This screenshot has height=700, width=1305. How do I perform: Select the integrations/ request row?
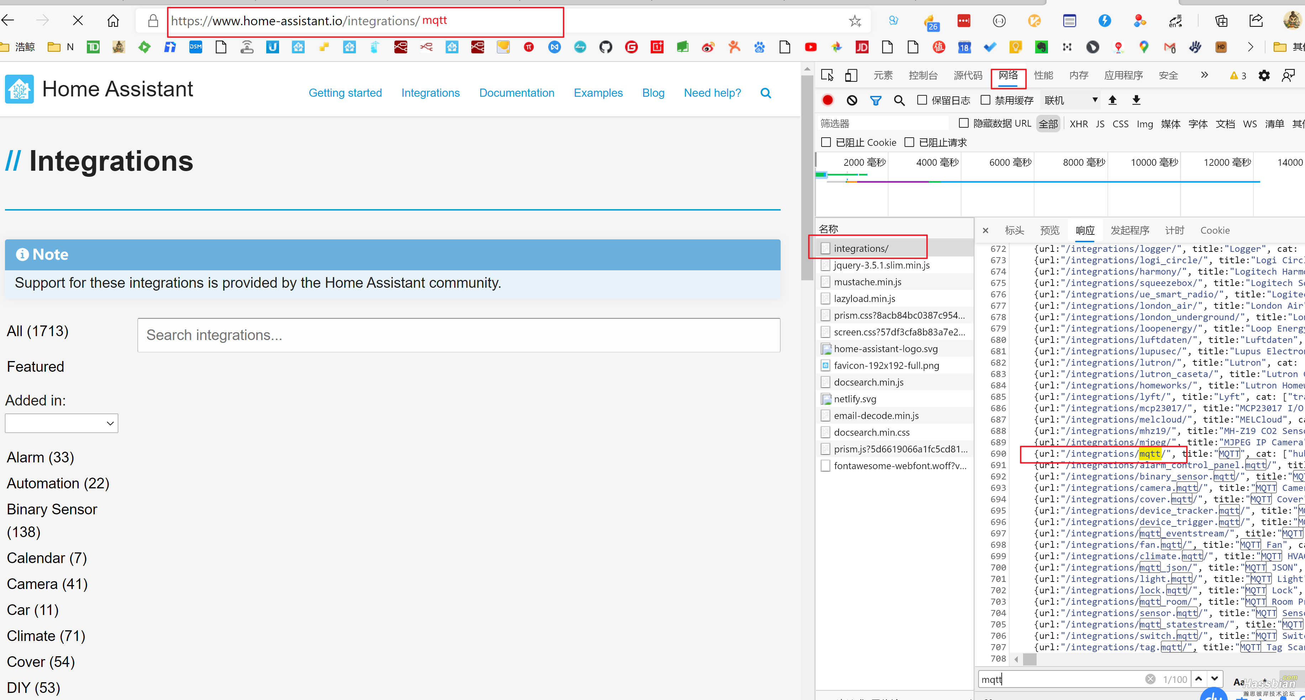895,249
